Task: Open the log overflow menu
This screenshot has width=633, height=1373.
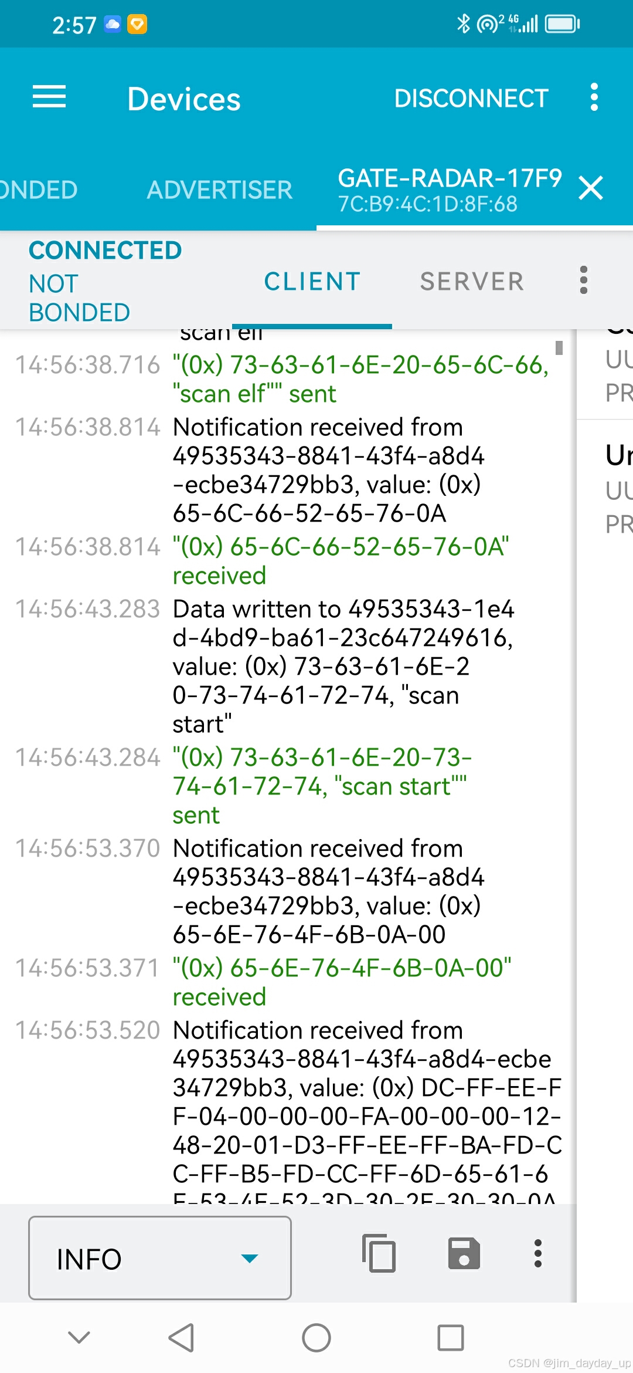Action: coord(538,1254)
